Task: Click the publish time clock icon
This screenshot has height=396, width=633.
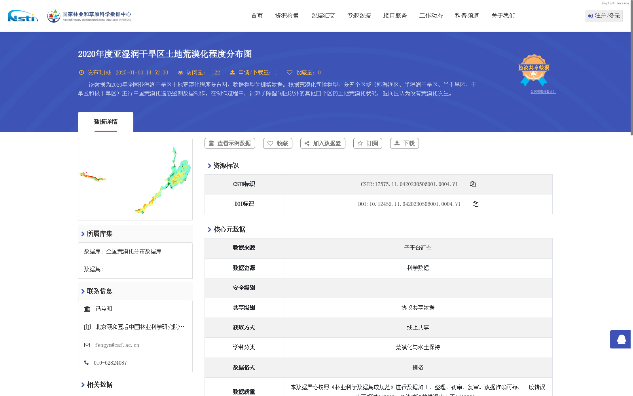Action: click(x=81, y=72)
